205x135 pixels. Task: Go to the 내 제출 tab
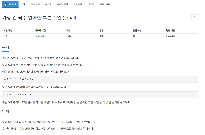[x=91, y=4]
